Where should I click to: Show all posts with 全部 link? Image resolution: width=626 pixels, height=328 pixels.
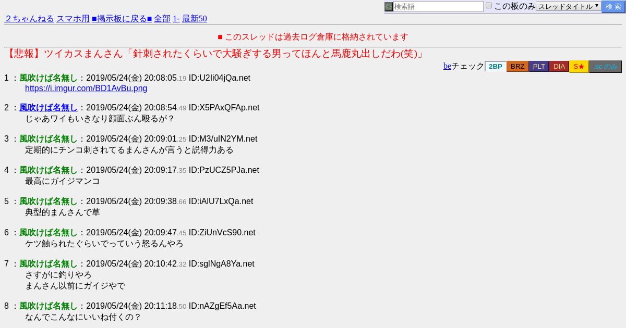(x=162, y=19)
